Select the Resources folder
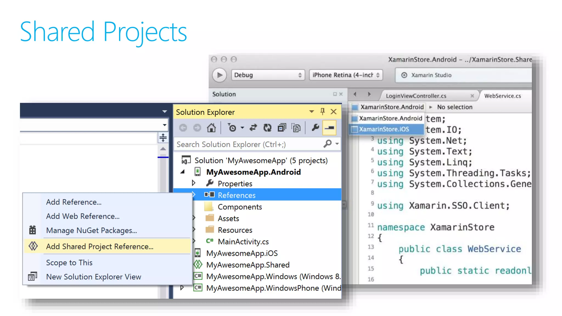This screenshot has width=562, height=316. 235,230
